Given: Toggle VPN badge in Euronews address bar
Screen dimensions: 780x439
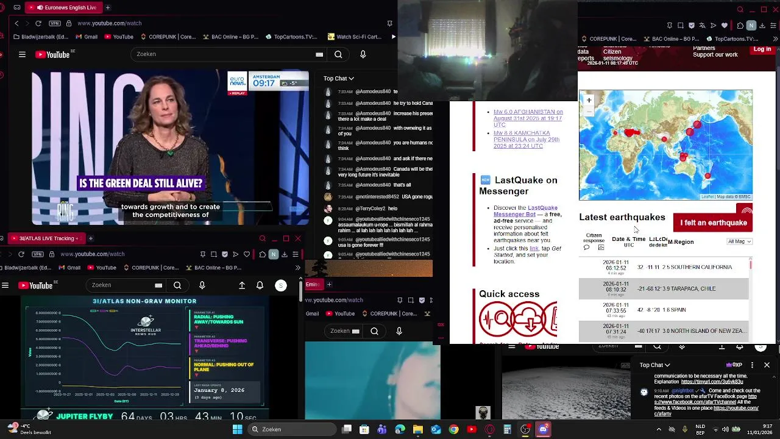Looking at the screenshot, I should [x=55, y=23].
